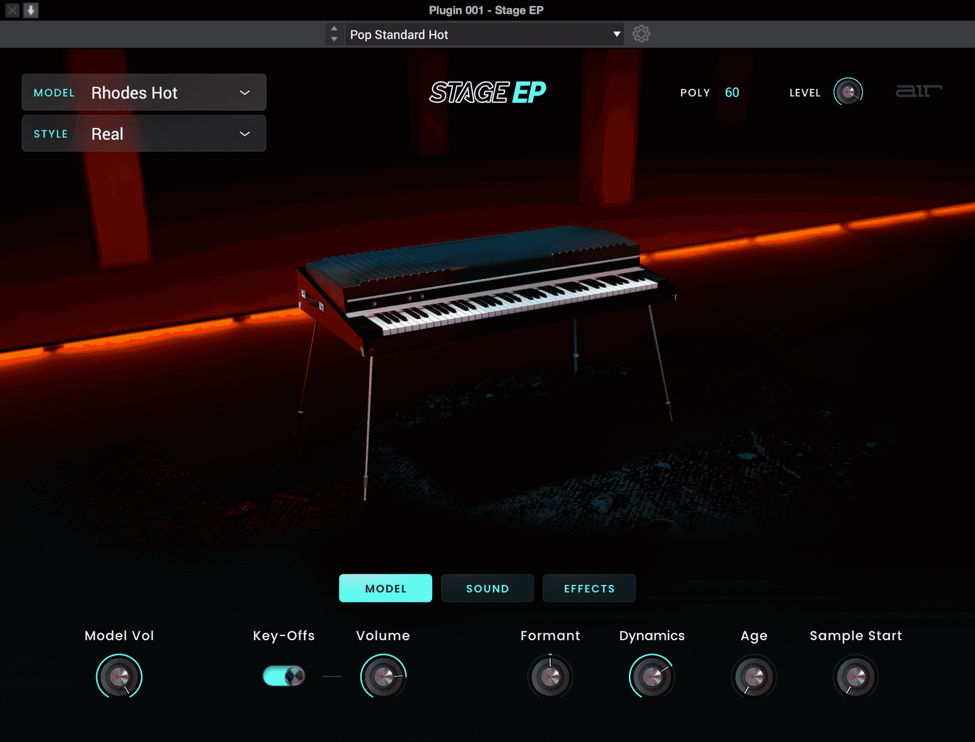
Task: Click the Stage EP logo
Action: [487, 93]
